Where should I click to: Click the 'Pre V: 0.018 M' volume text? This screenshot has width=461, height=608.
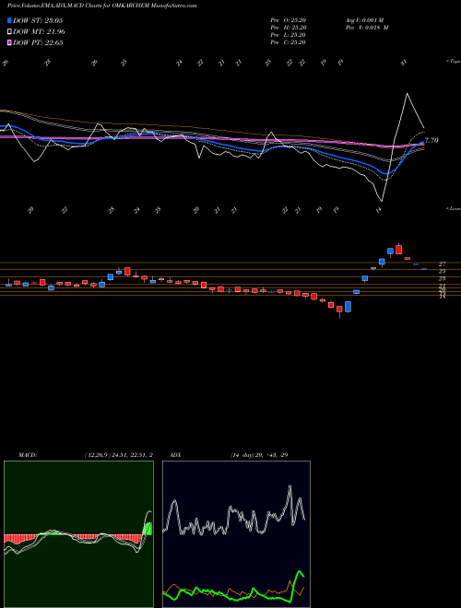(x=366, y=28)
